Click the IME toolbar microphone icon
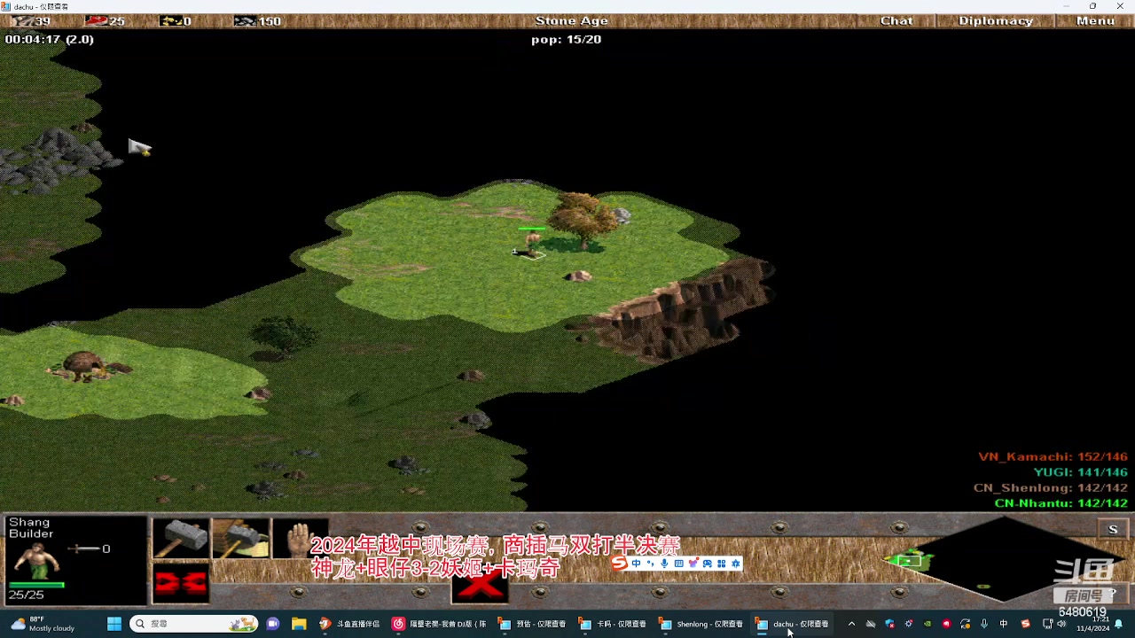The image size is (1135, 638). pyautogui.click(x=664, y=564)
